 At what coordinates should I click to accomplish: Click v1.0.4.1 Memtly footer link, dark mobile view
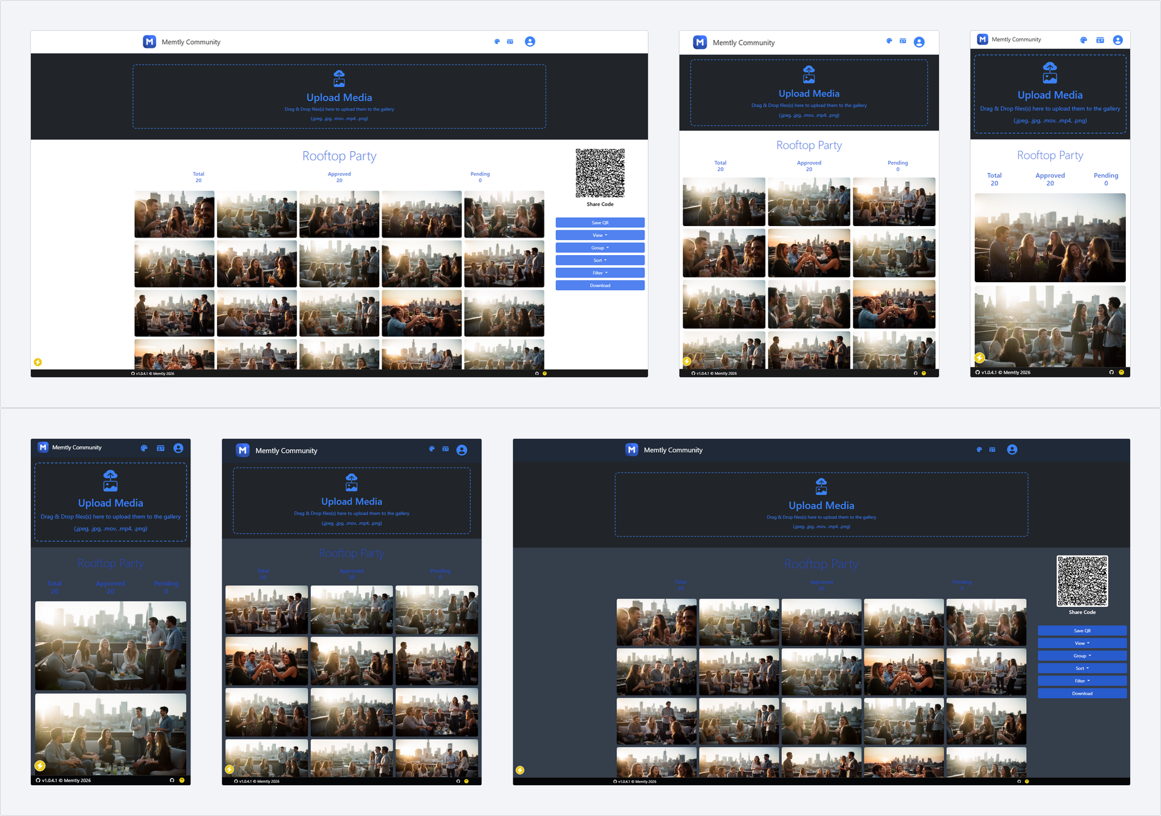click(63, 780)
